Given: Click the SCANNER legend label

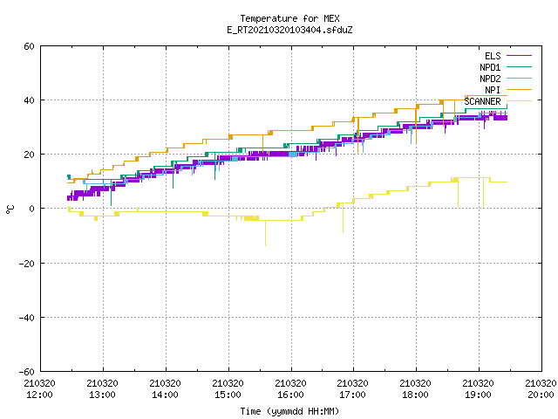Looking at the screenshot, I should click(482, 101).
